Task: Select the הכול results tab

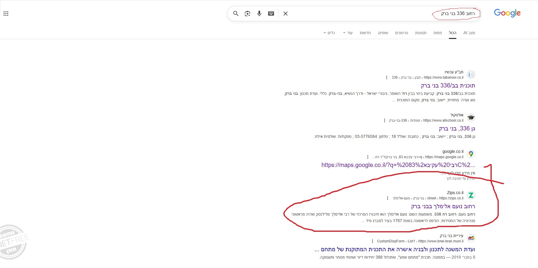Action: [453, 33]
